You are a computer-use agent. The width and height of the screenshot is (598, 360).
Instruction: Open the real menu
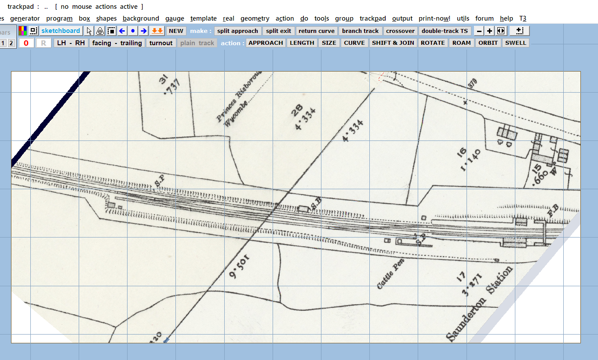tap(229, 18)
